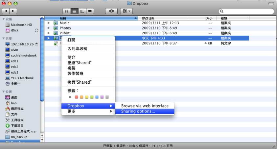277x149 pixels.
Task: Choose 拷貝"Shared" from context menu
Action: (88, 82)
